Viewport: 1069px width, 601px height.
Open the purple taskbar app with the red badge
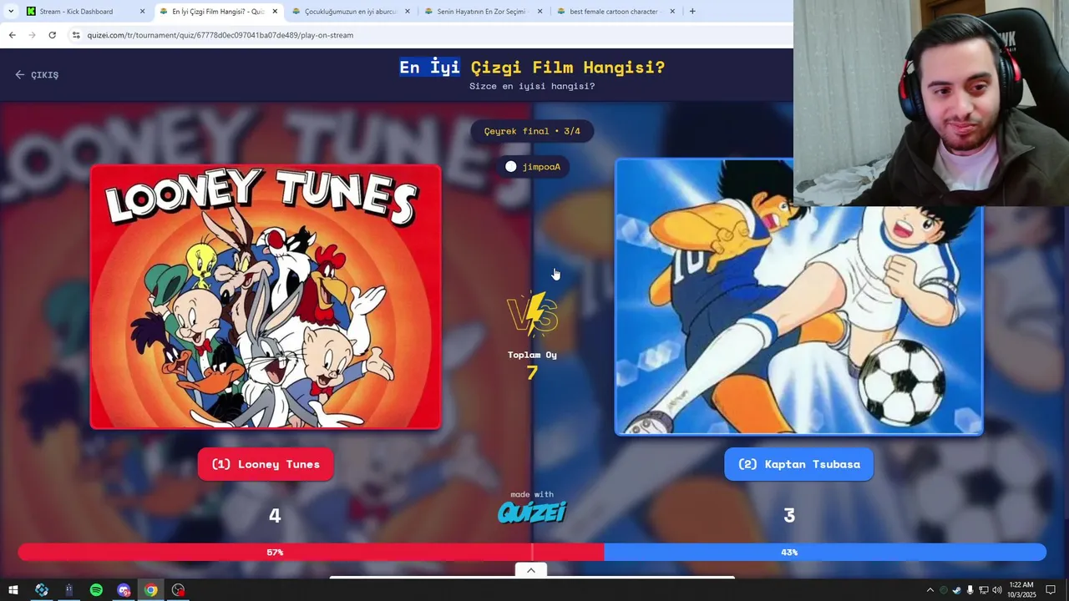[x=124, y=590]
